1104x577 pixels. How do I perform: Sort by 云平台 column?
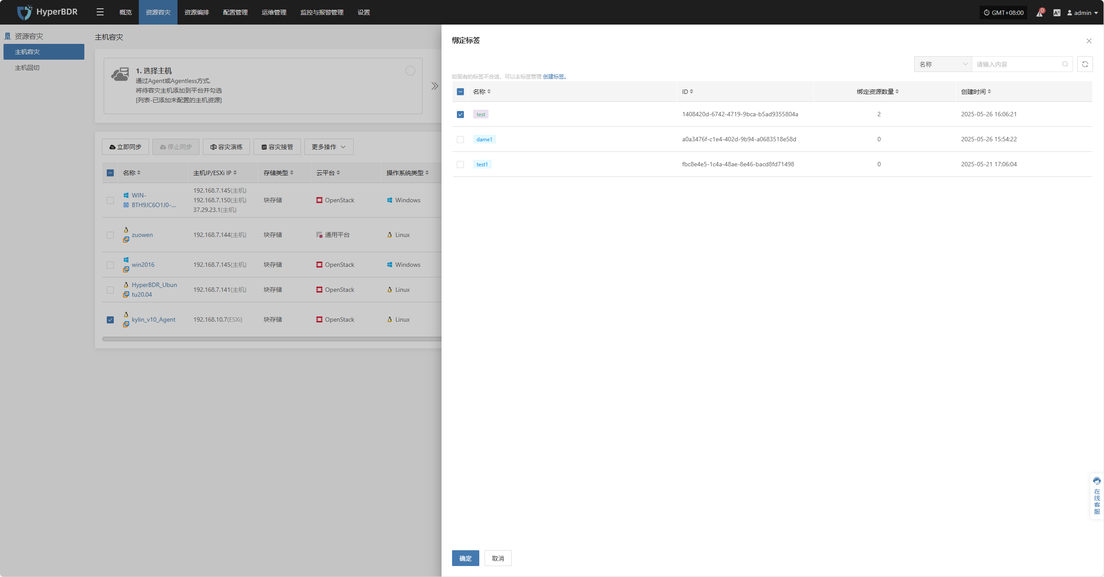pos(338,172)
